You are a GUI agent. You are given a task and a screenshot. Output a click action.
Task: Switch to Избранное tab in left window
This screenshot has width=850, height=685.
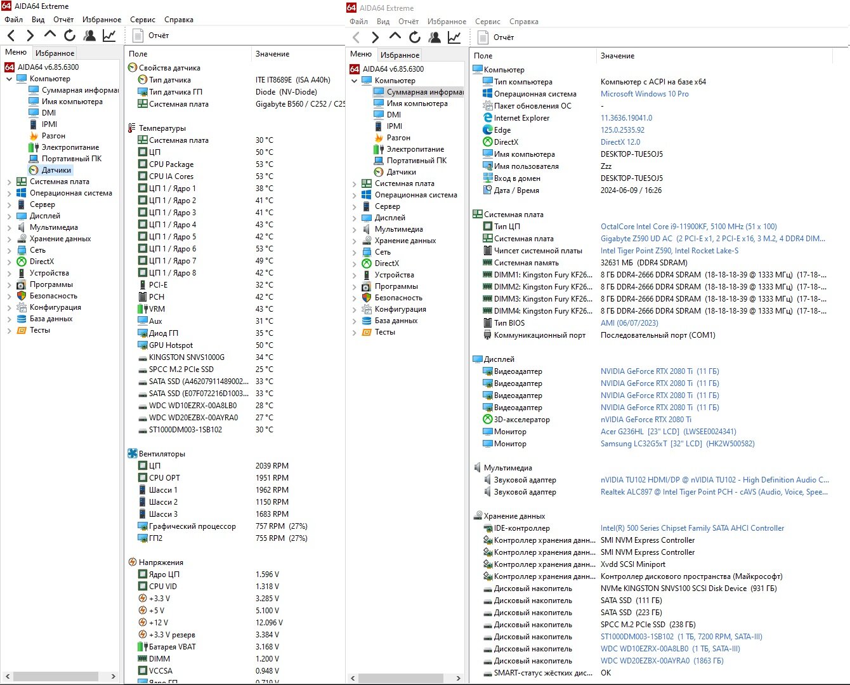coord(55,53)
